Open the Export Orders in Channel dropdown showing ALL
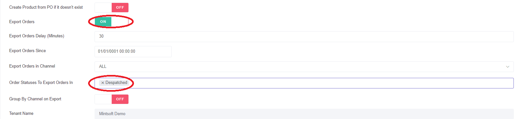Viewport: 518px width, 119px height. [304, 67]
